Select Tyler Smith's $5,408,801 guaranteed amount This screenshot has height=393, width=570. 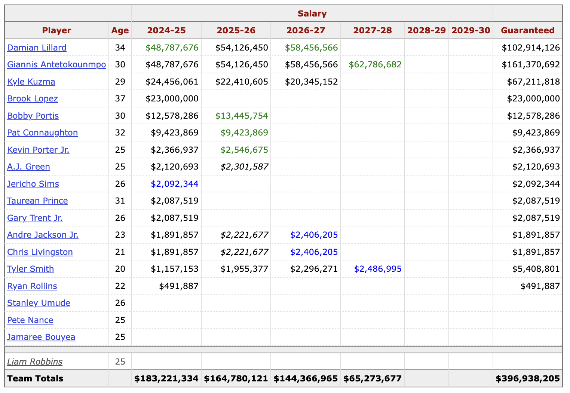click(x=536, y=269)
